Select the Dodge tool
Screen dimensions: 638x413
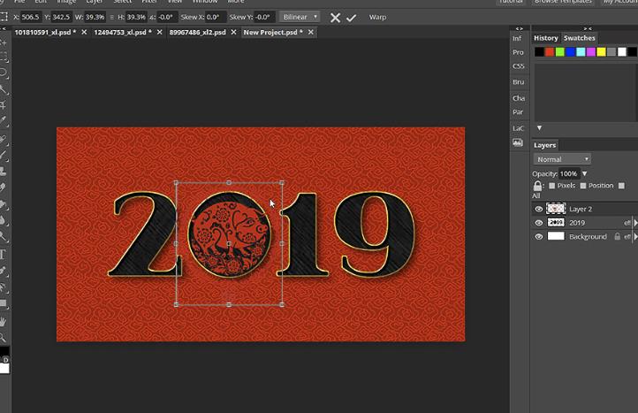4,236
